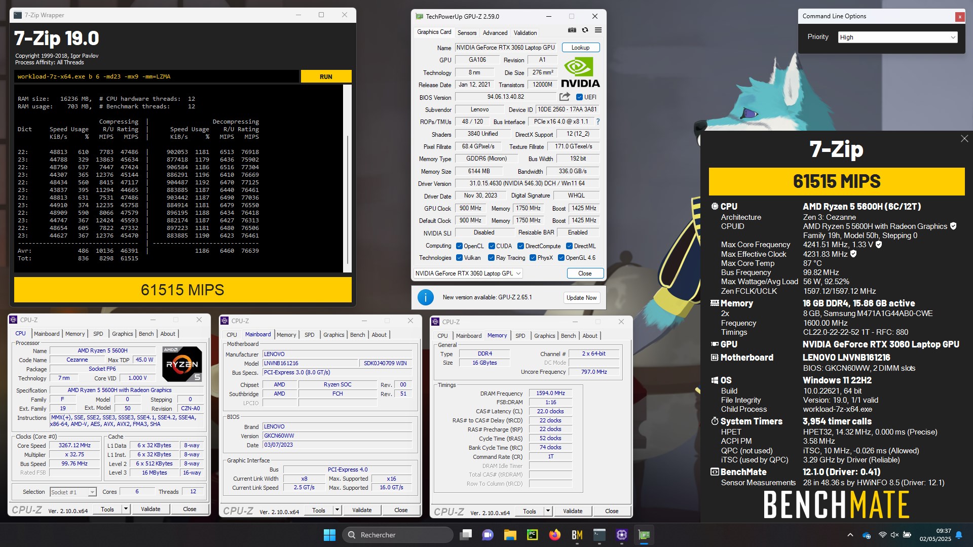Click Close in CPU-Z Memory window

[612, 511]
